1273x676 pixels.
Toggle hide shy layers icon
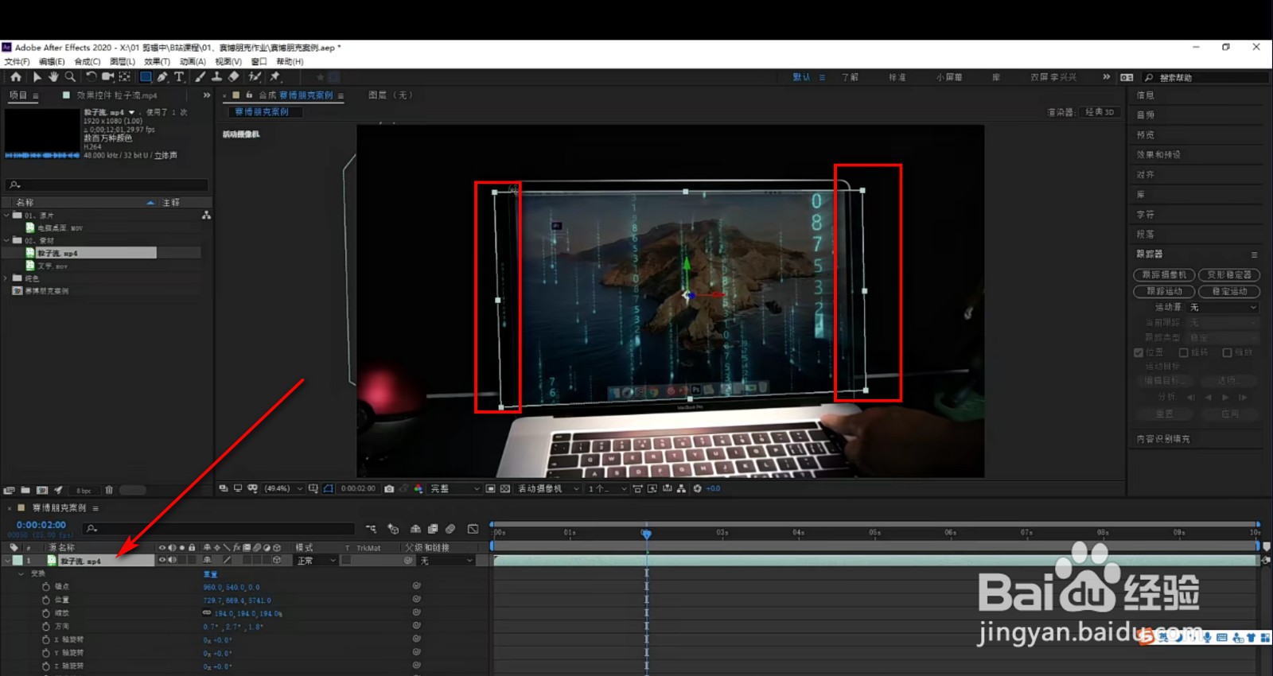click(x=415, y=529)
